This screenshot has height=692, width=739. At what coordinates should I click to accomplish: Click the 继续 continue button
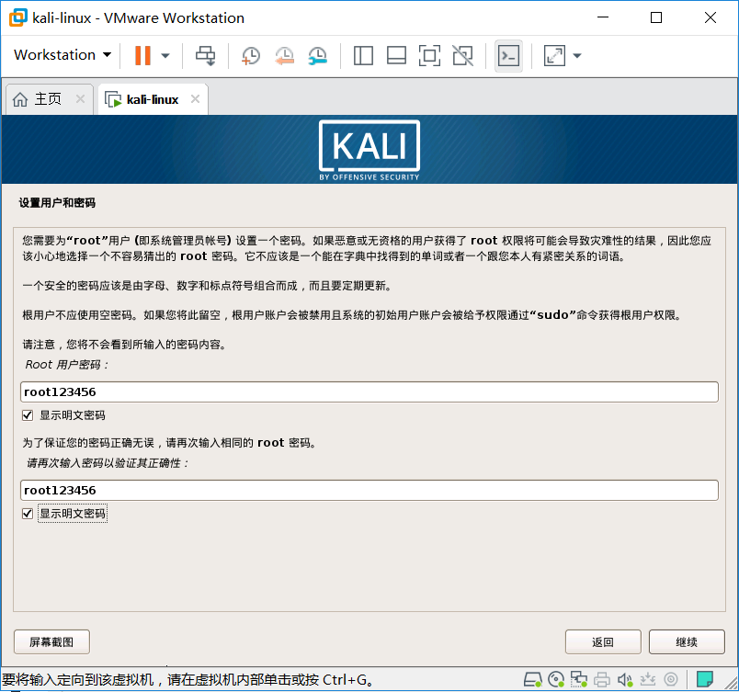[x=687, y=641]
